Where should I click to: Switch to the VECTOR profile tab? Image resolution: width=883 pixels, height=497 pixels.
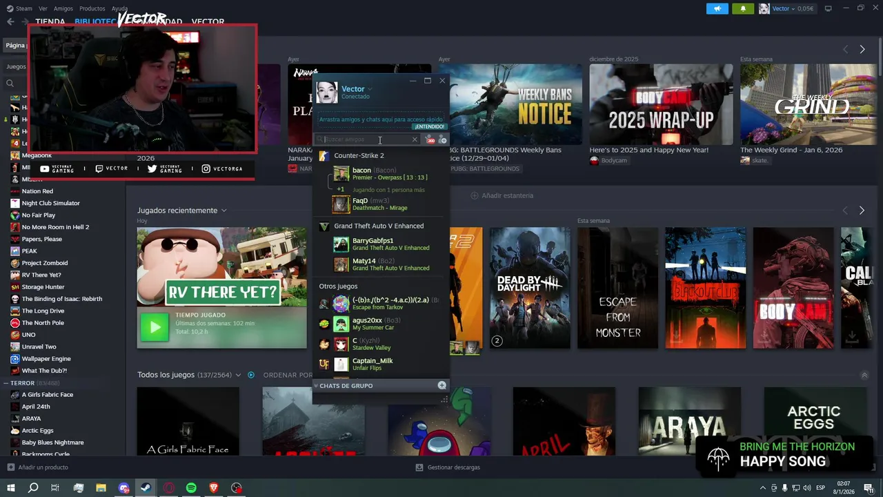(208, 22)
